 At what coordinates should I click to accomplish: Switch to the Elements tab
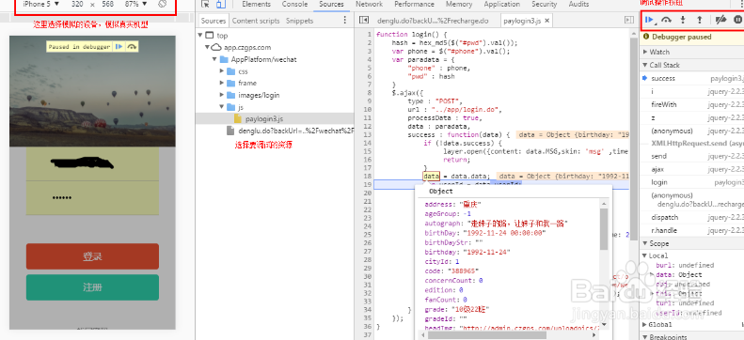(x=256, y=4)
